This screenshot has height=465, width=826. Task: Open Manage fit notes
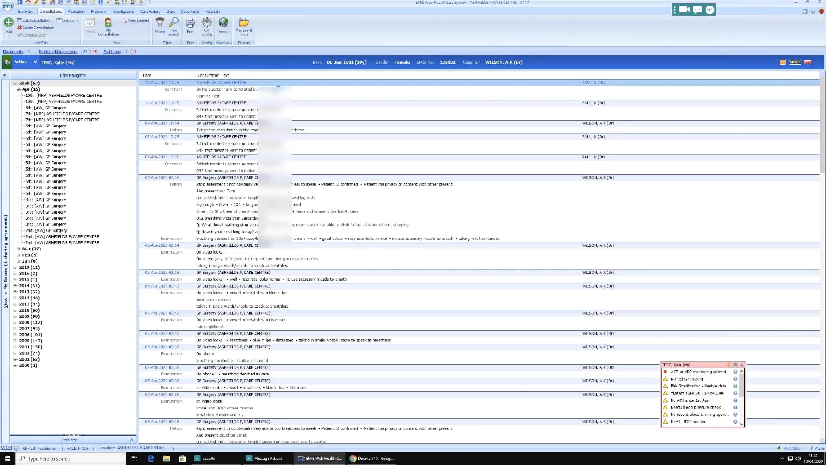(x=243, y=25)
